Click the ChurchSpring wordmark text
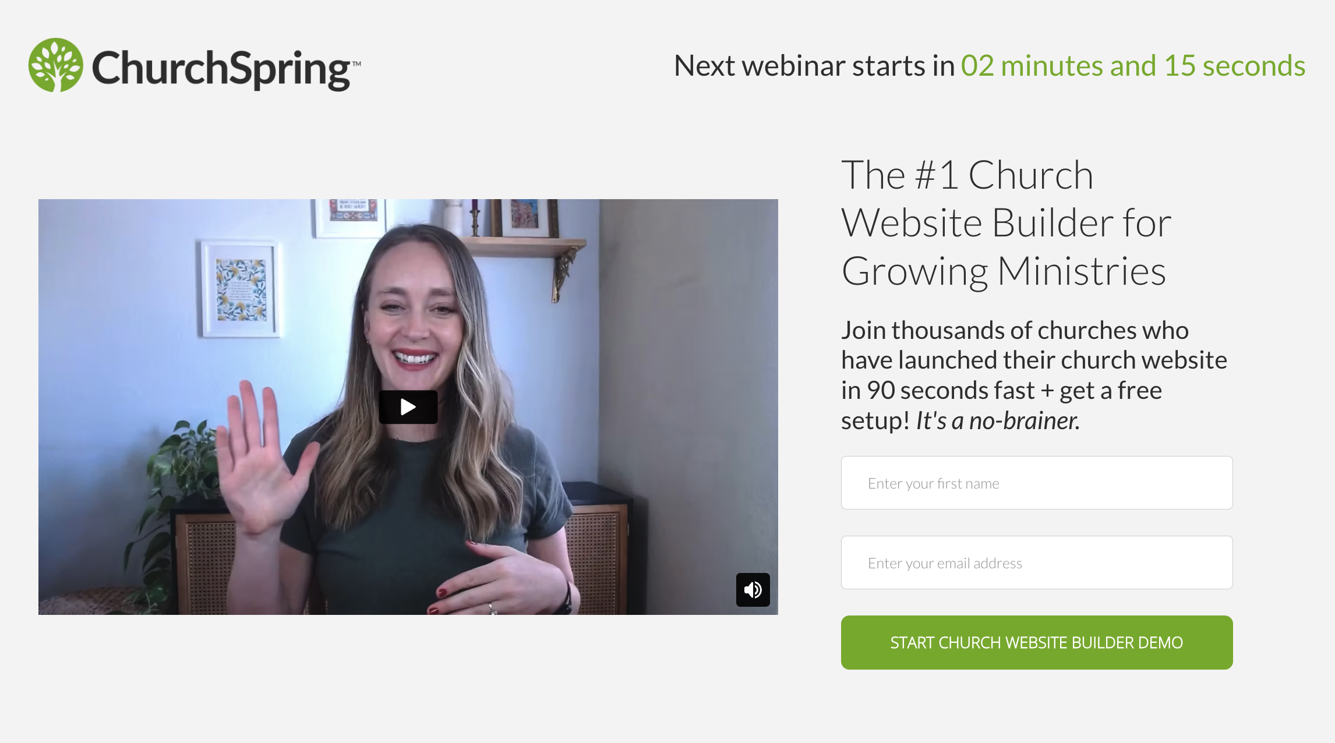 (221, 69)
